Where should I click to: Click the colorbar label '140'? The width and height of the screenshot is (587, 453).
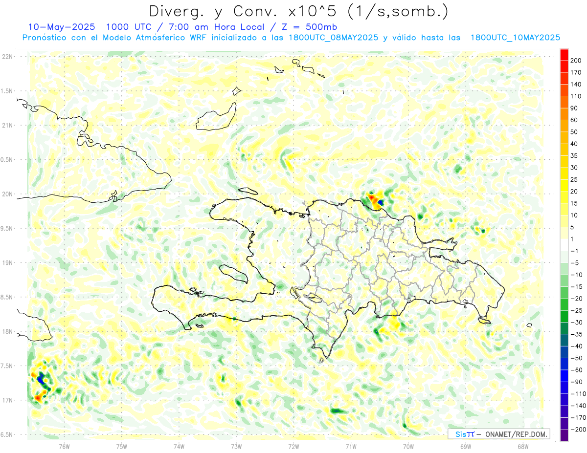click(x=576, y=85)
